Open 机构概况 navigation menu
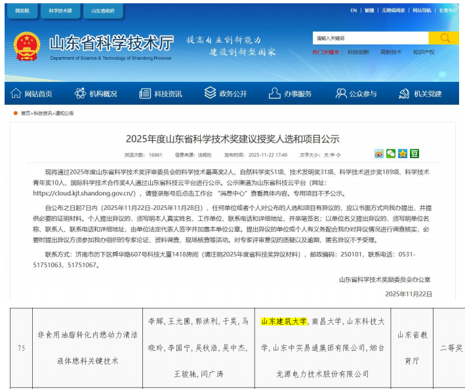 [97, 94]
